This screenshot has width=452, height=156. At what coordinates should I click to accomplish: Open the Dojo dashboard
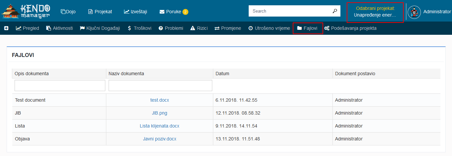[68, 12]
